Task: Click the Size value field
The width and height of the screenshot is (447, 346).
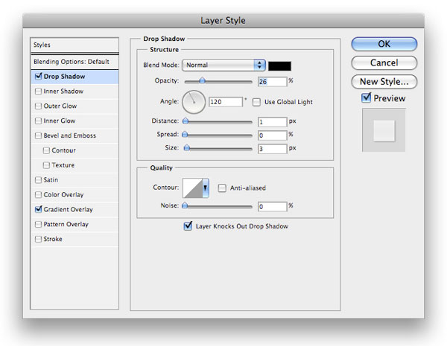Action: (272, 149)
